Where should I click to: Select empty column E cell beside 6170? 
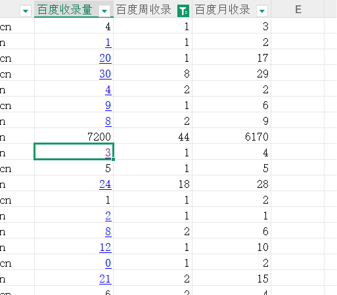[298, 137]
